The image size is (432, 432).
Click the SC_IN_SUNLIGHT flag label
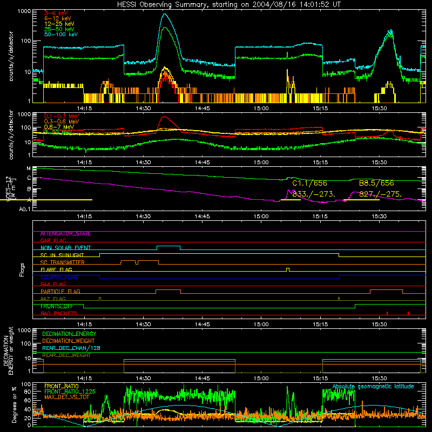tap(62, 255)
